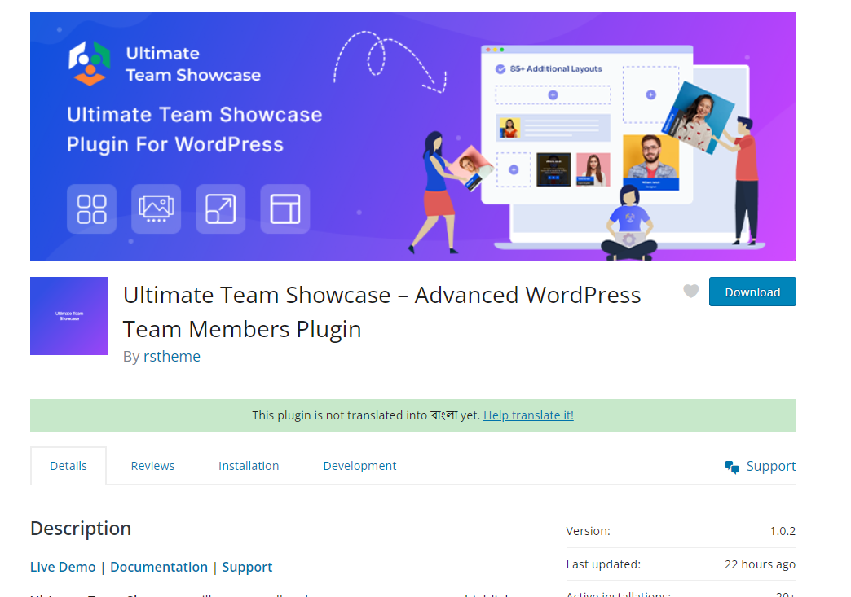Open the Live Demo link
The width and height of the screenshot is (851, 597).
click(63, 567)
